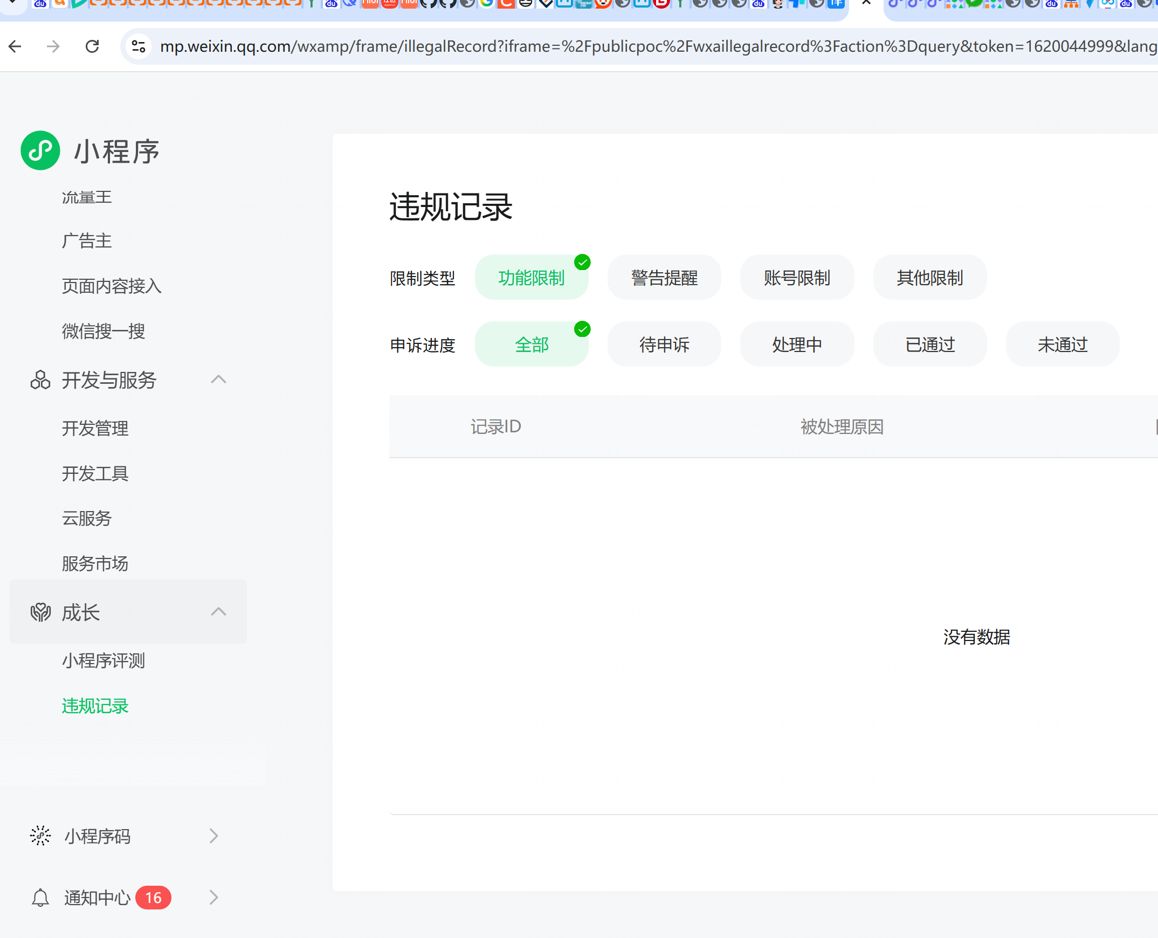Open the 小程序评测 menu item

pyautogui.click(x=103, y=660)
